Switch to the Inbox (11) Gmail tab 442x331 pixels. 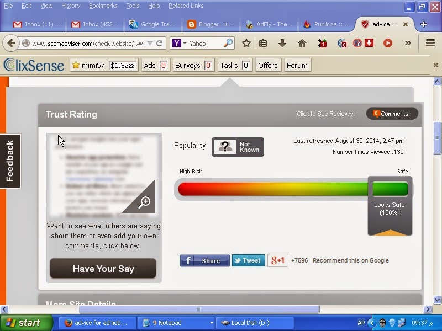[x=37, y=24]
